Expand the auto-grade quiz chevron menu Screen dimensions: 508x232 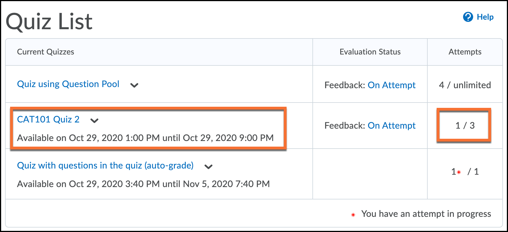pyautogui.click(x=208, y=167)
